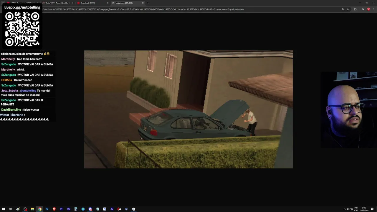The image size is (377, 212).
Task: Click the POR PTB2 language indicator
Action: click(x=356, y=209)
